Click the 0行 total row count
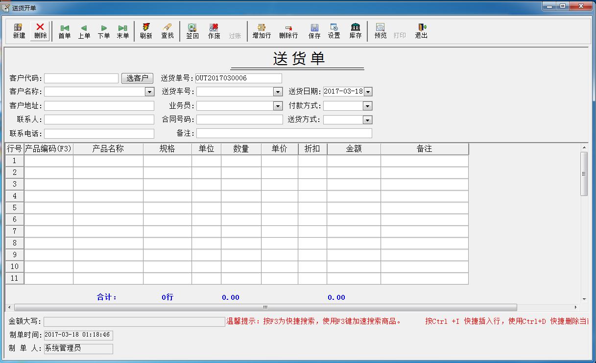 (167, 297)
